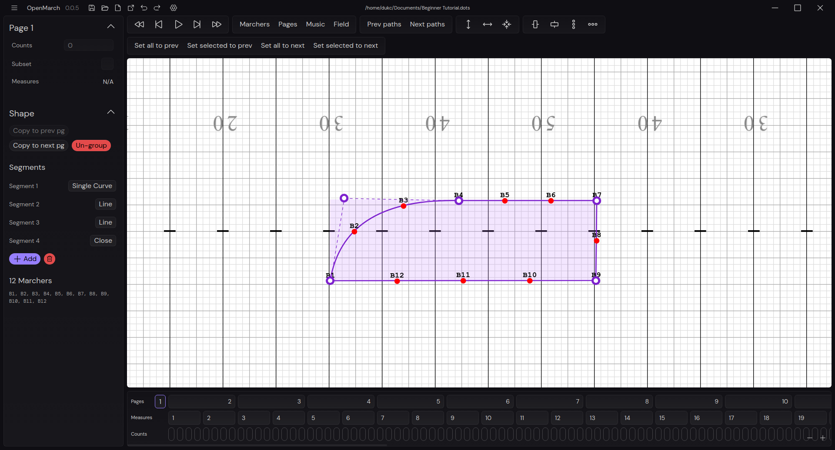Click the undo arrow icon
The image size is (835, 450).
144,8
